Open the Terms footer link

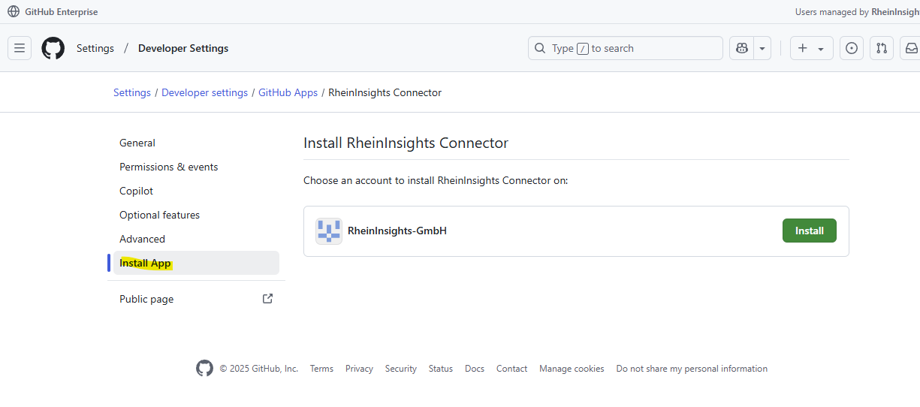click(x=321, y=369)
